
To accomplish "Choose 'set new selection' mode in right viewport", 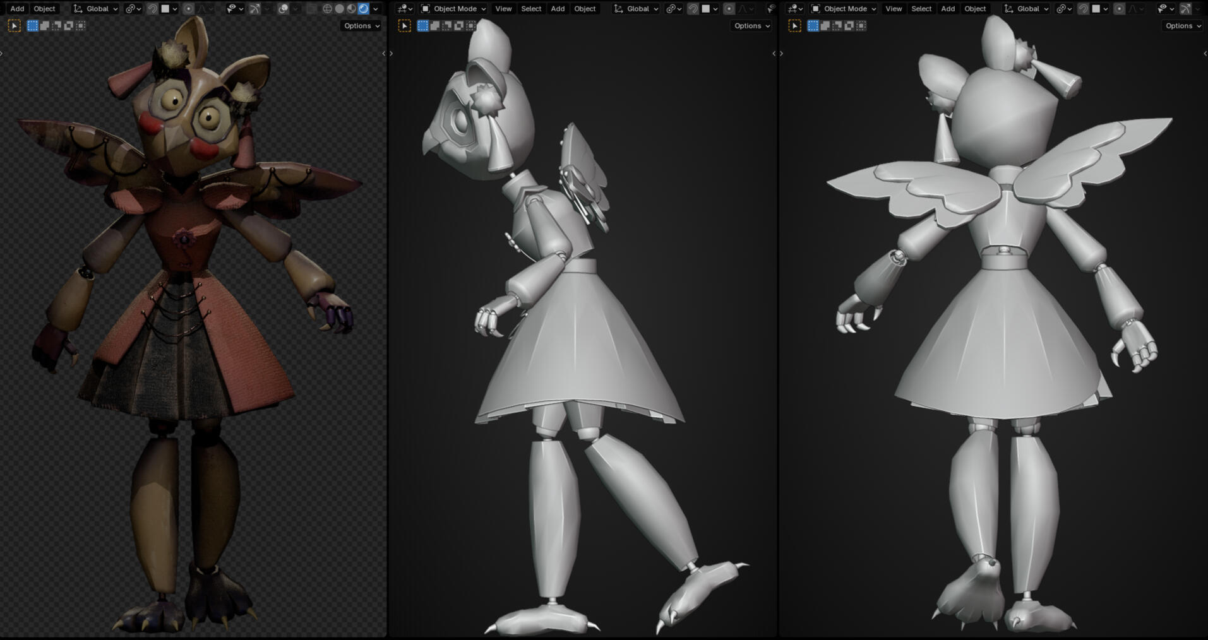I will pos(813,26).
